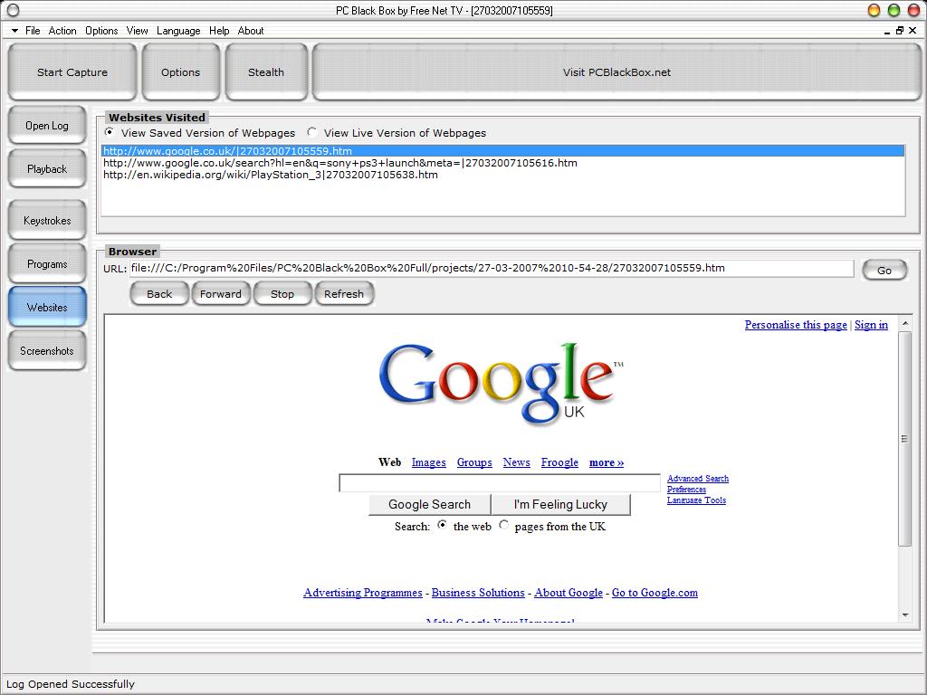The image size is (927, 695).
Task: Open the Advertising Programmes link
Action: [x=363, y=593]
